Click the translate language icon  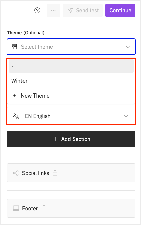point(16,116)
